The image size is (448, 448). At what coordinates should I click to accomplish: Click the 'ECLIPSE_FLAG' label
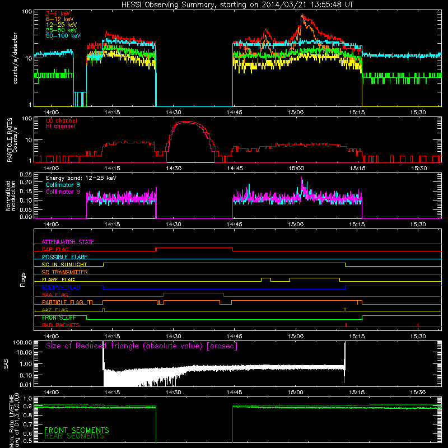(x=61, y=287)
